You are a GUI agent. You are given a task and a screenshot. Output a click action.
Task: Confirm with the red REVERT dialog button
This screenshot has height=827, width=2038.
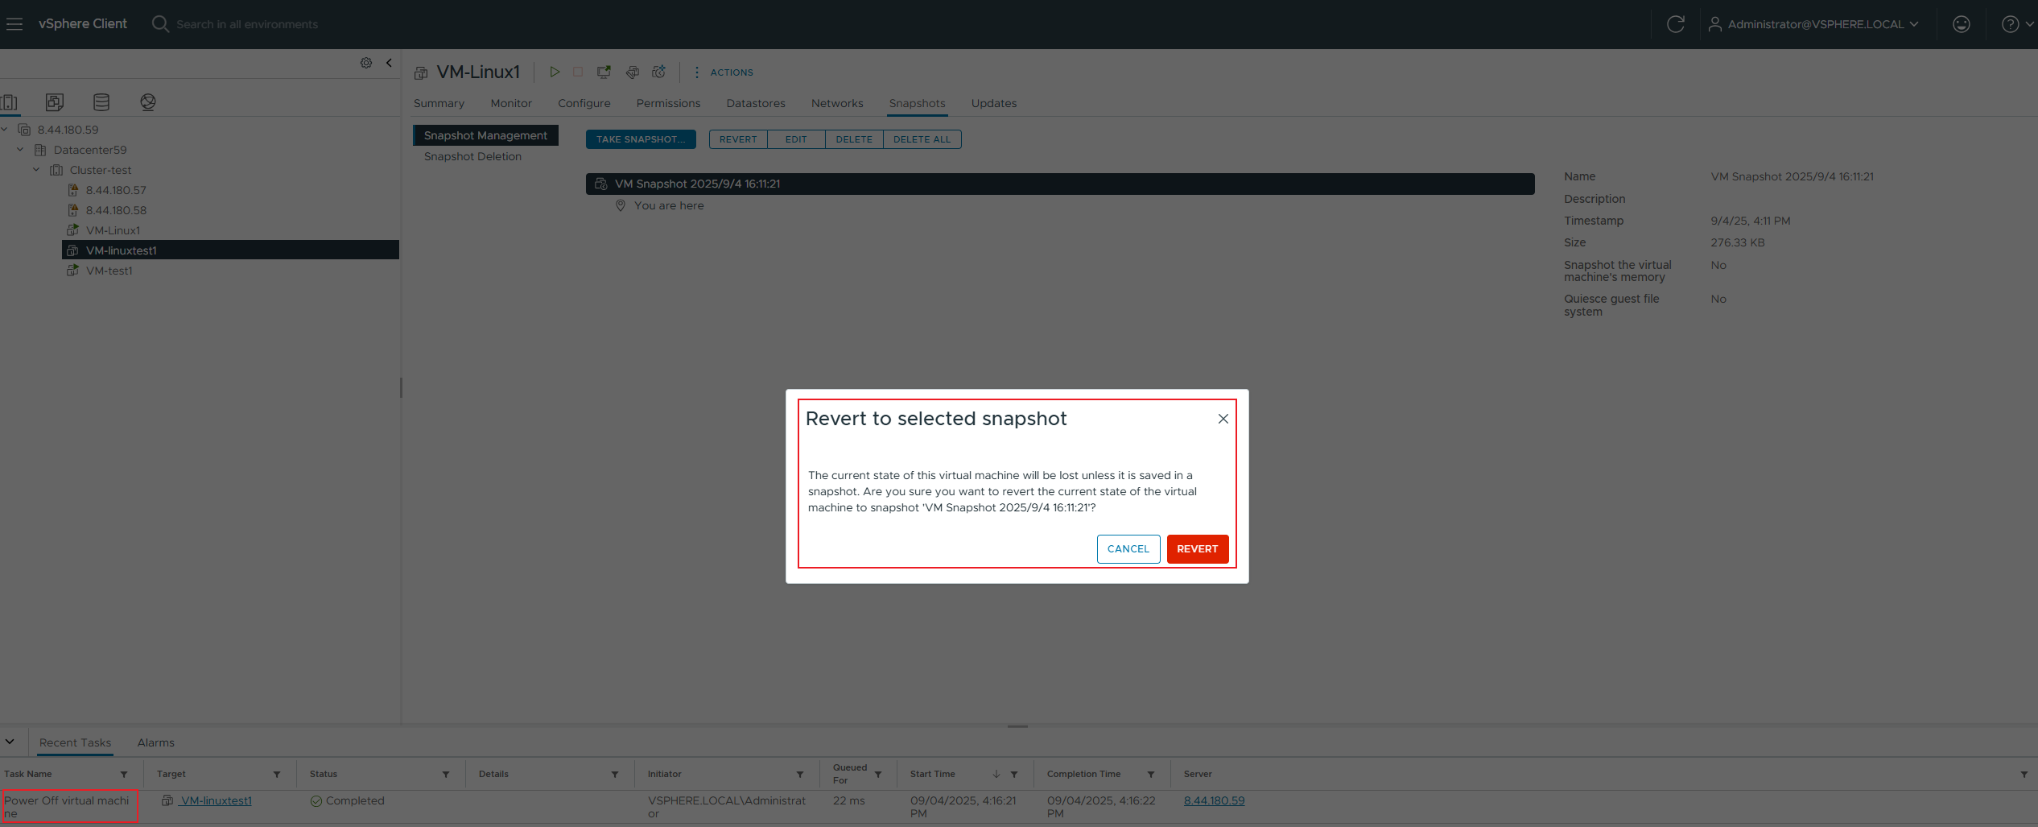click(1197, 549)
